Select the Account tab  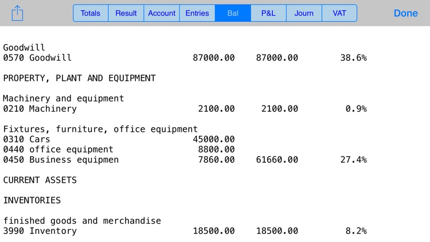coord(162,13)
